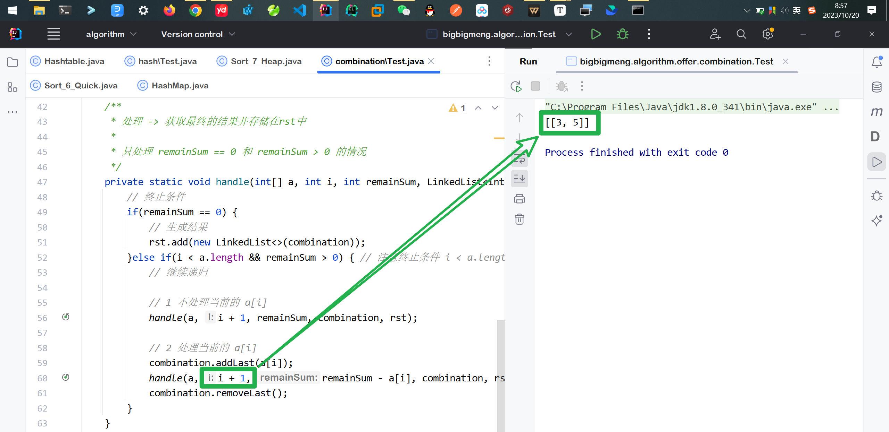Open the Windows notification center
The width and height of the screenshot is (889, 432).
click(x=871, y=10)
